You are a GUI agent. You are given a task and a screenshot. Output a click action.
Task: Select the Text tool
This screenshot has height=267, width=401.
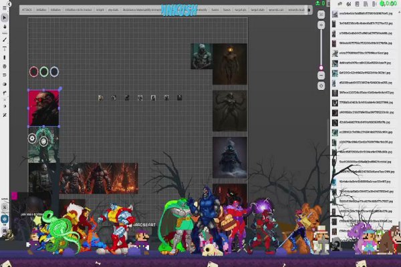[5, 48]
